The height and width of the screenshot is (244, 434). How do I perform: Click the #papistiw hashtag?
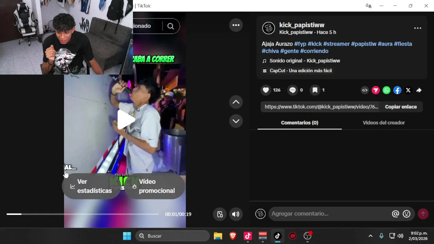coord(364,44)
